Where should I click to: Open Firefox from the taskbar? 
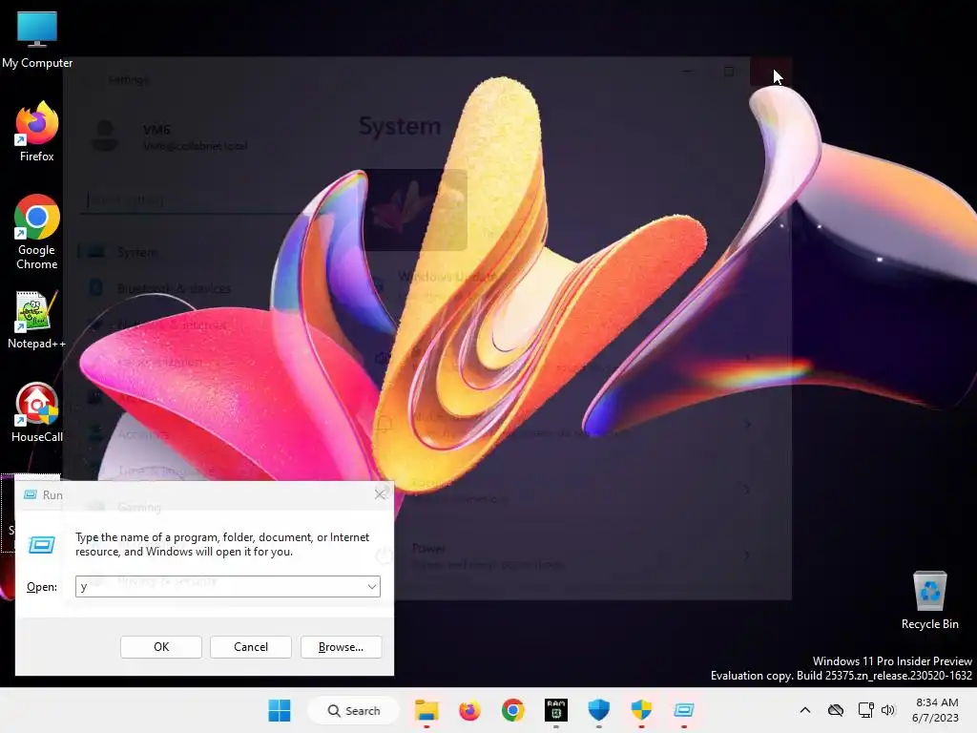click(x=469, y=710)
